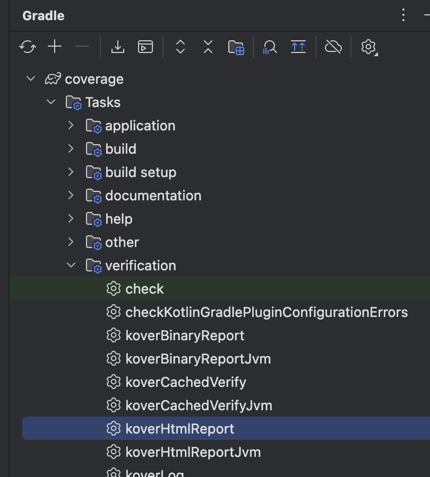
Task: Select checkKotlinGradlePluginConfigurationErrors task
Action: pos(266,312)
